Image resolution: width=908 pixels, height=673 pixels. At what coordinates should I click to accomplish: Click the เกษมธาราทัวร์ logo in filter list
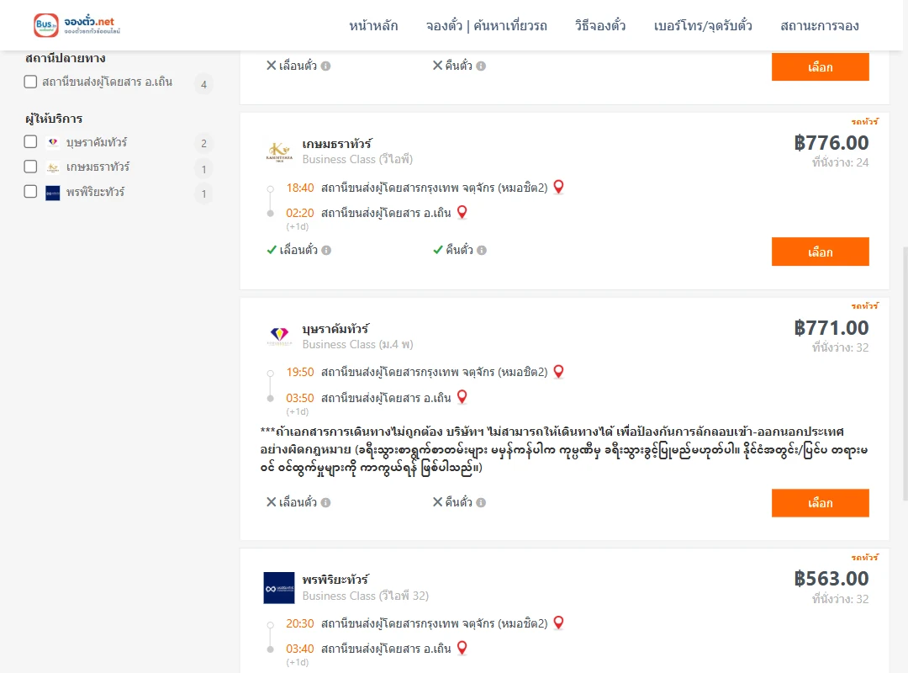53,167
